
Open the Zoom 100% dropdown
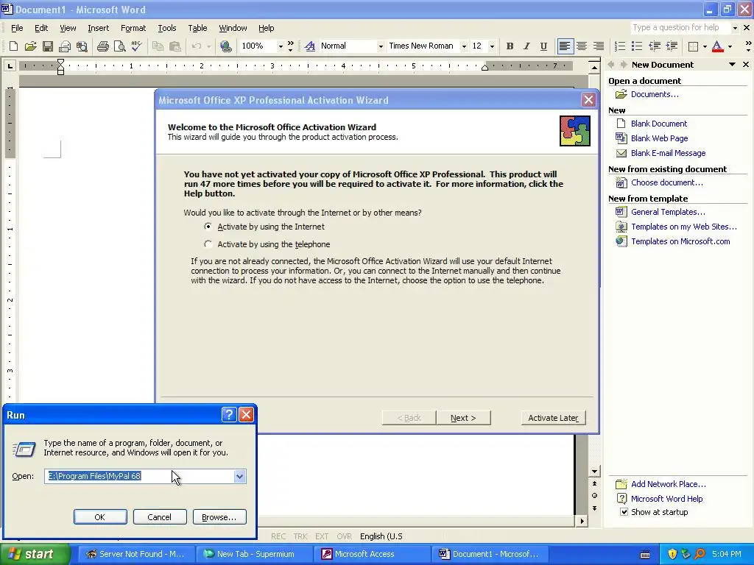point(281,46)
